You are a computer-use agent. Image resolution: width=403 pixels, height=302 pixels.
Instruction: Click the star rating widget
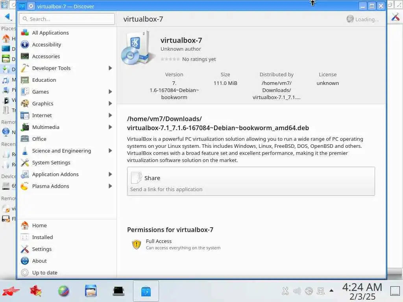[x=170, y=59]
